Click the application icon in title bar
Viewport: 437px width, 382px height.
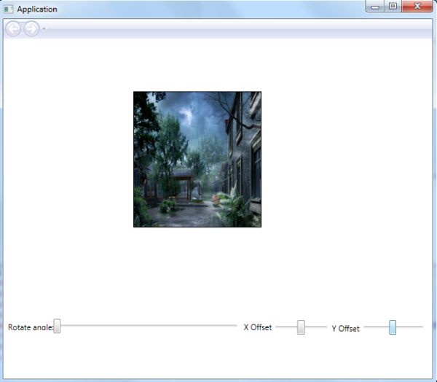(8, 9)
